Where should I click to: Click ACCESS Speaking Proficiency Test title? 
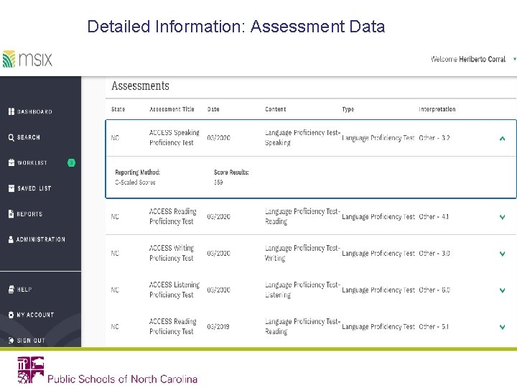click(174, 137)
